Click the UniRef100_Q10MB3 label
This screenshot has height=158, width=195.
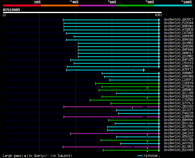point(179,43)
